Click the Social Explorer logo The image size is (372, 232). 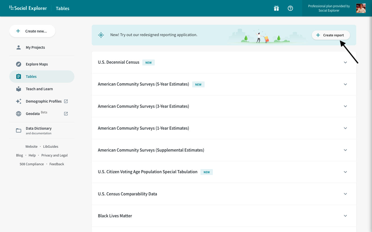point(28,8)
